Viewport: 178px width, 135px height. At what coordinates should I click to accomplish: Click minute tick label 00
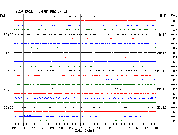coord(14,128)
